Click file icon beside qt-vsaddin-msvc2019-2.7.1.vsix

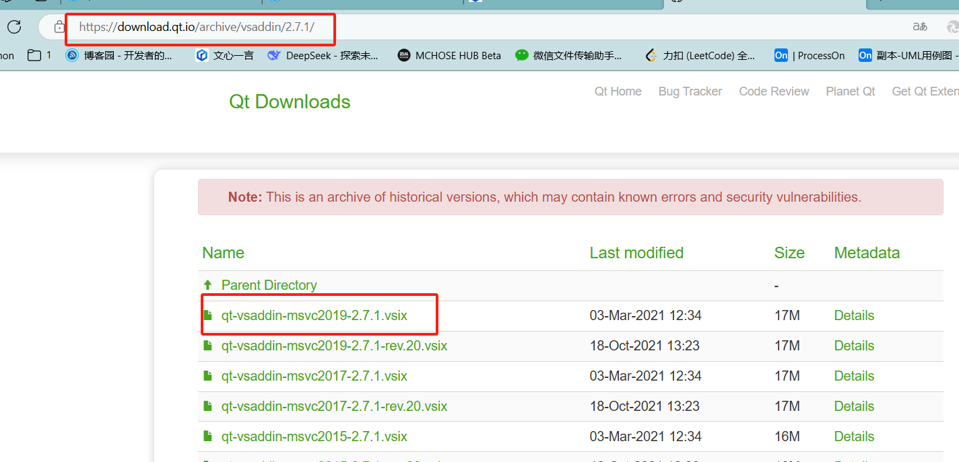pyautogui.click(x=208, y=315)
